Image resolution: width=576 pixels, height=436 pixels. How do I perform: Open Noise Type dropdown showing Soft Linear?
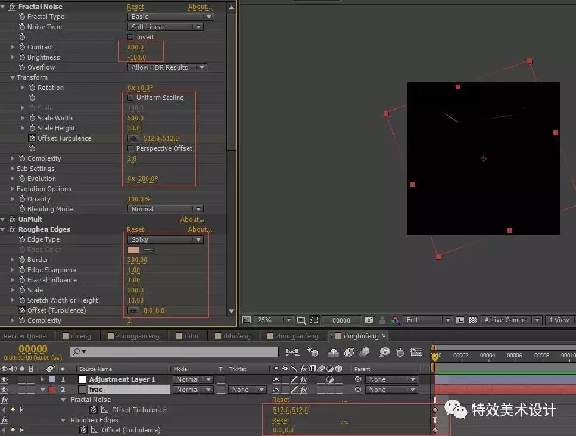(x=166, y=27)
